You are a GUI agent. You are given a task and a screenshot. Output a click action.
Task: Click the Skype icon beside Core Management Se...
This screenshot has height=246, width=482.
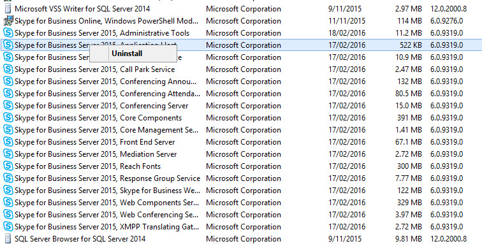click(x=8, y=130)
